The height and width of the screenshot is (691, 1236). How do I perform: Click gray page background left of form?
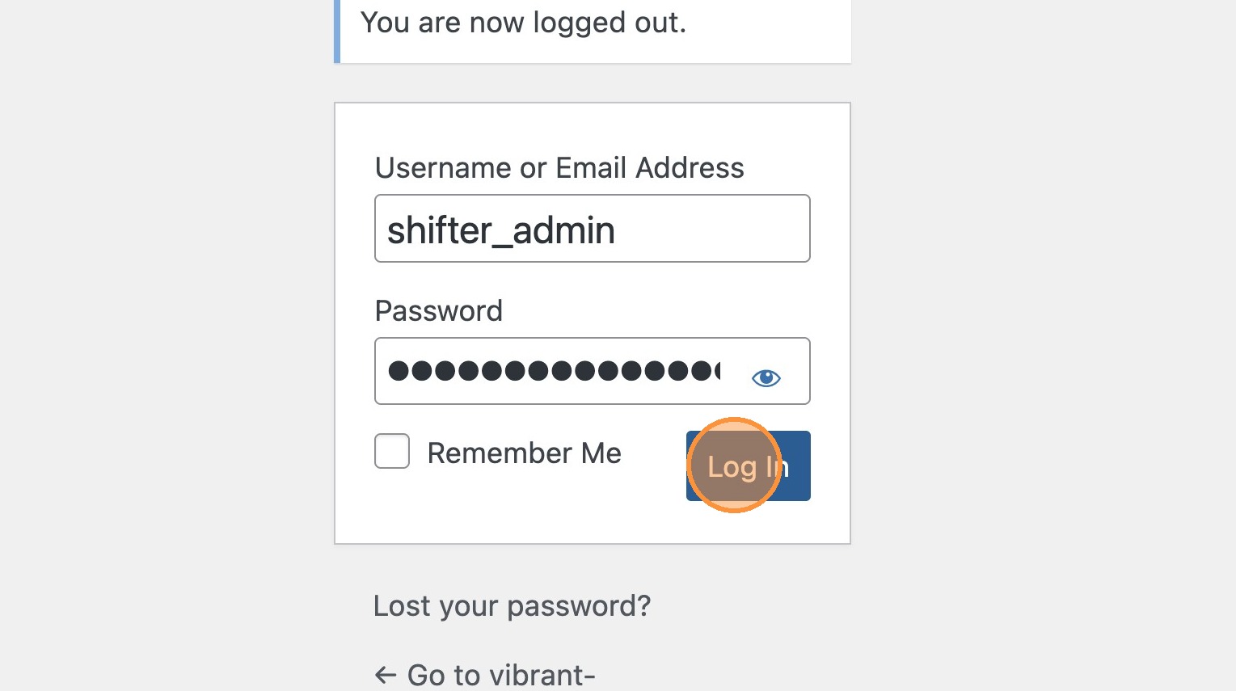(x=162, y=323)
